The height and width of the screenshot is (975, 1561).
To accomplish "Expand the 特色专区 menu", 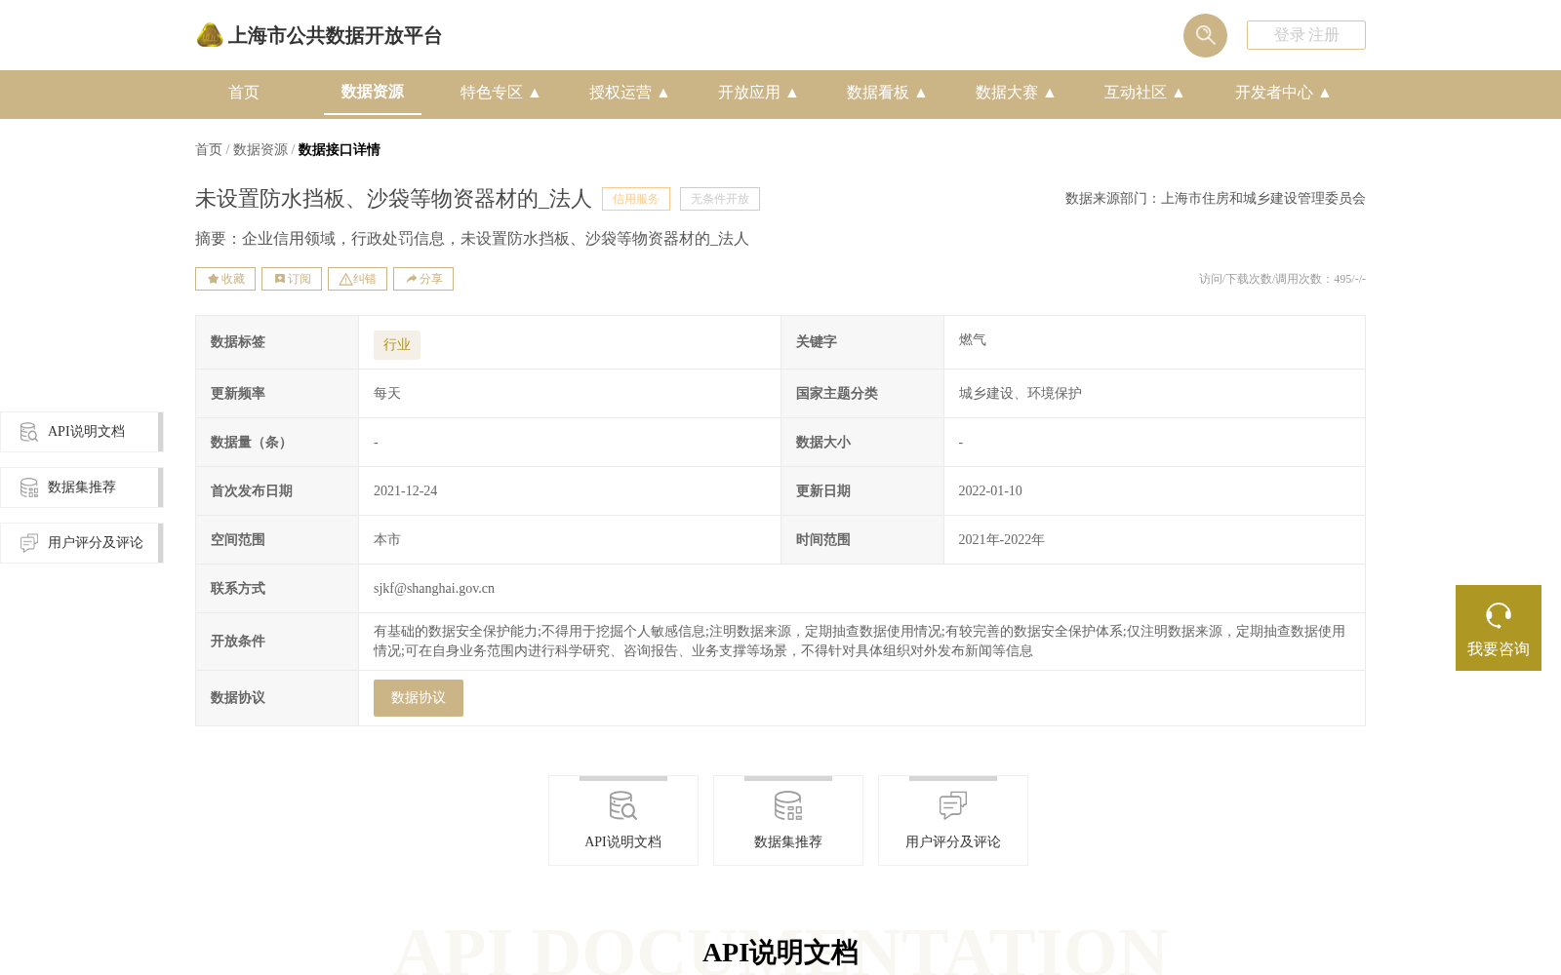I will coord(500,93).
